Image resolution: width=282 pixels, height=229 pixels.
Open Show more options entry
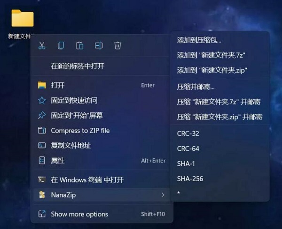pyautogui.click(x=79, y=214)
